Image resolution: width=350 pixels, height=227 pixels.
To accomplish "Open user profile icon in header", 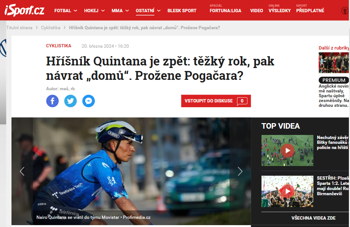I will point(345,11).
